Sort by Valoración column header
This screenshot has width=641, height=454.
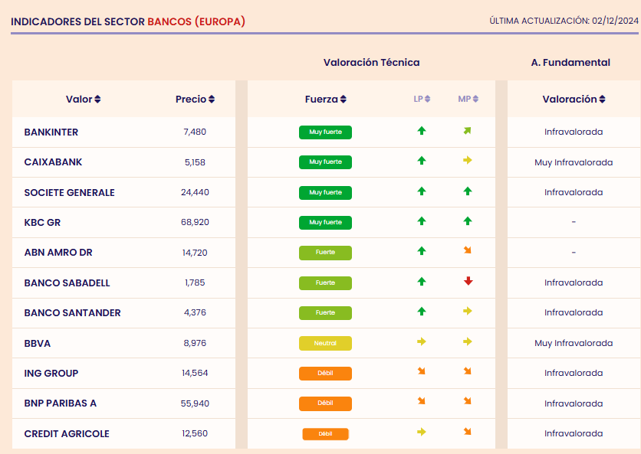574,100
